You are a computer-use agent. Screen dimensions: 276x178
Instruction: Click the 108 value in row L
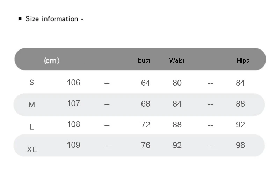pyautogui.click(x=73, y=124)
